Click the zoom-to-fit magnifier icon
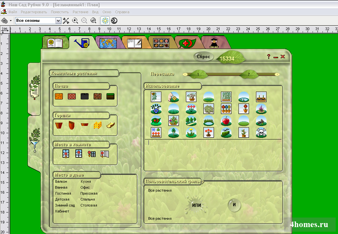Screen dimensions: 338x234 coord(93,21)
